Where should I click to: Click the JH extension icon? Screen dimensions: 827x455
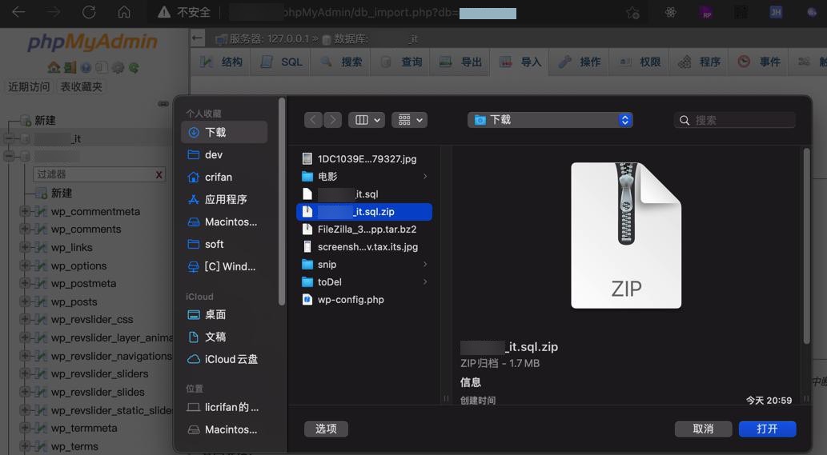776,12
